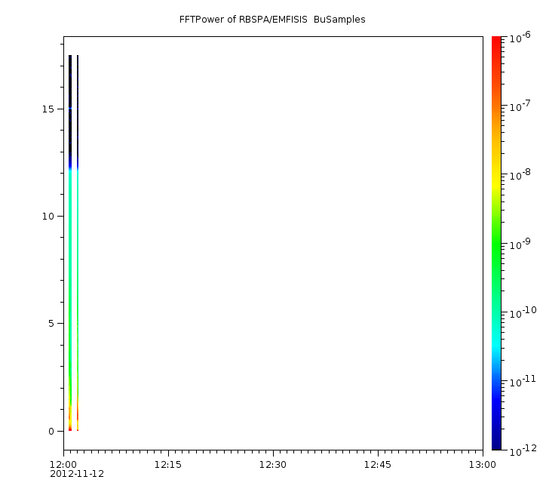Click the colorbar label 10^-8
This screenshot has height=495, width=546.
coord(520,174)
